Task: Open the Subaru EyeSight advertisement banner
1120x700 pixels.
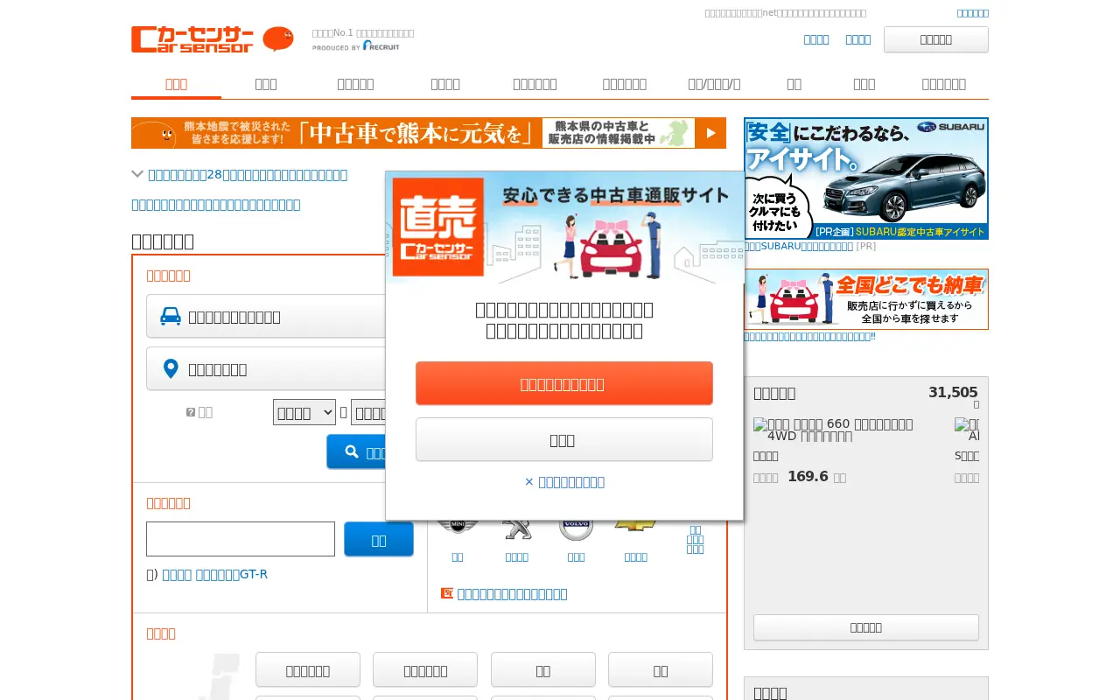Action: tap(866, 178)
